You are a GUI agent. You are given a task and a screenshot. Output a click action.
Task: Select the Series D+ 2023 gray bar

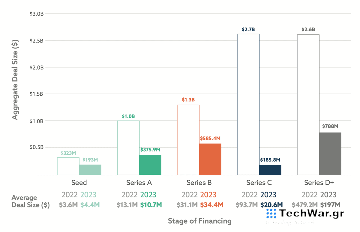(330, 153)
